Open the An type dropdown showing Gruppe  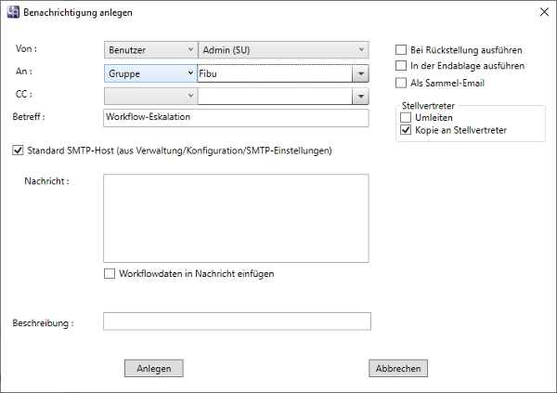click(150, 73)
